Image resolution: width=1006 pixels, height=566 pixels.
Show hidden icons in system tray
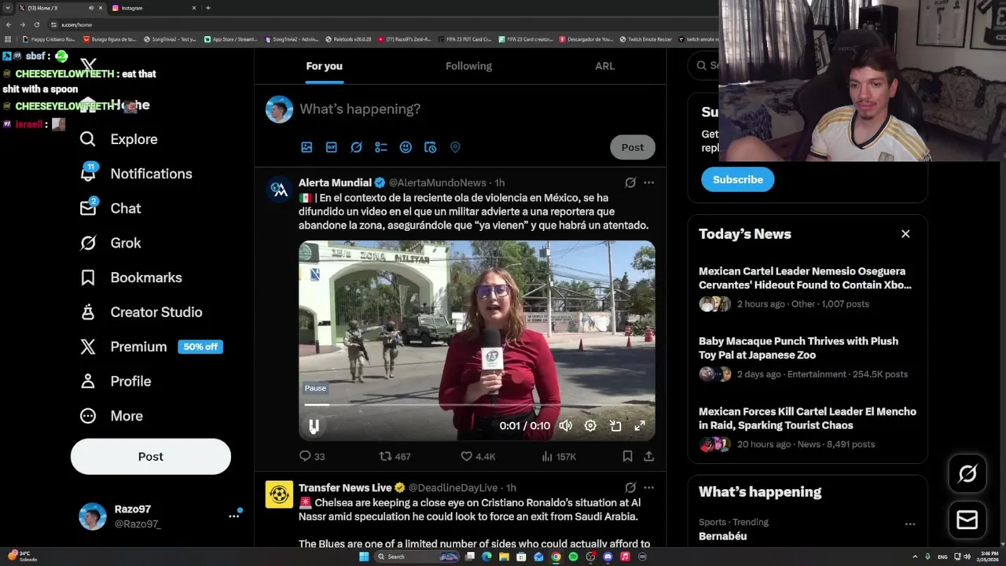[915, 557]
